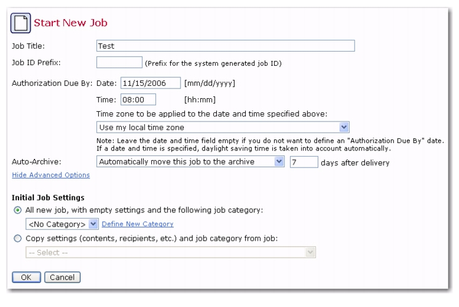Viewport: 459px width, 307px height.
Task: Click the Define New Category link
Action: click(x=138, y=224)
